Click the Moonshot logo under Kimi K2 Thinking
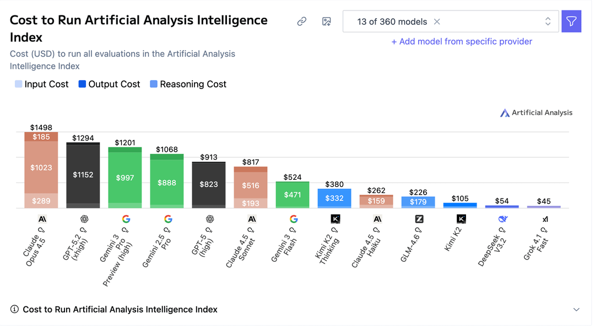595x330 pixels. (334, 219)
